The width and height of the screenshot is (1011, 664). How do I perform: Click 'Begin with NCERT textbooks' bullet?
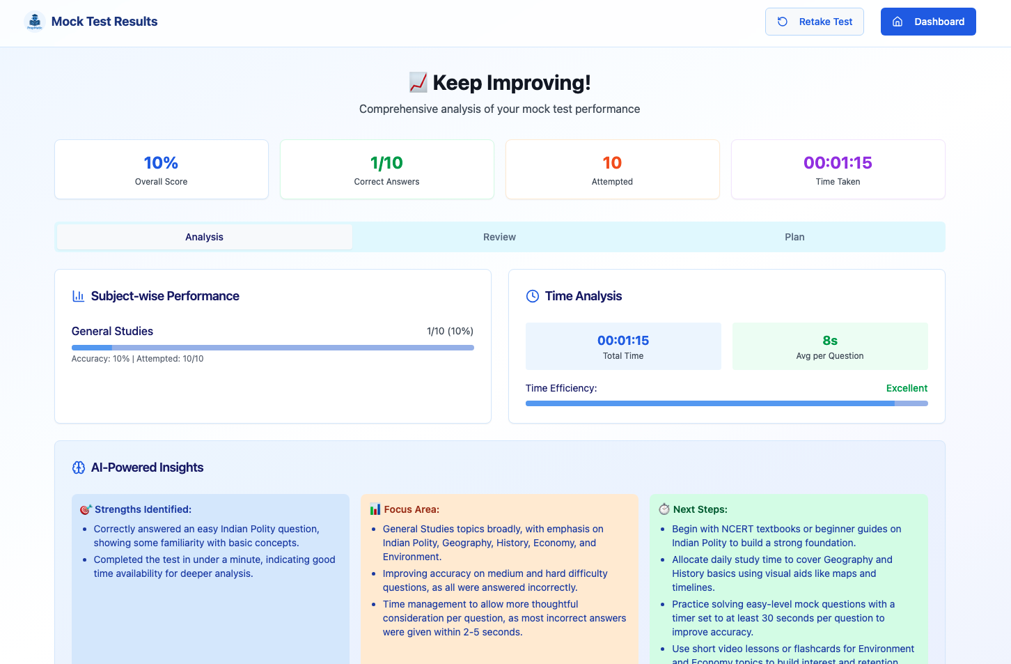[x=786, y=536]
